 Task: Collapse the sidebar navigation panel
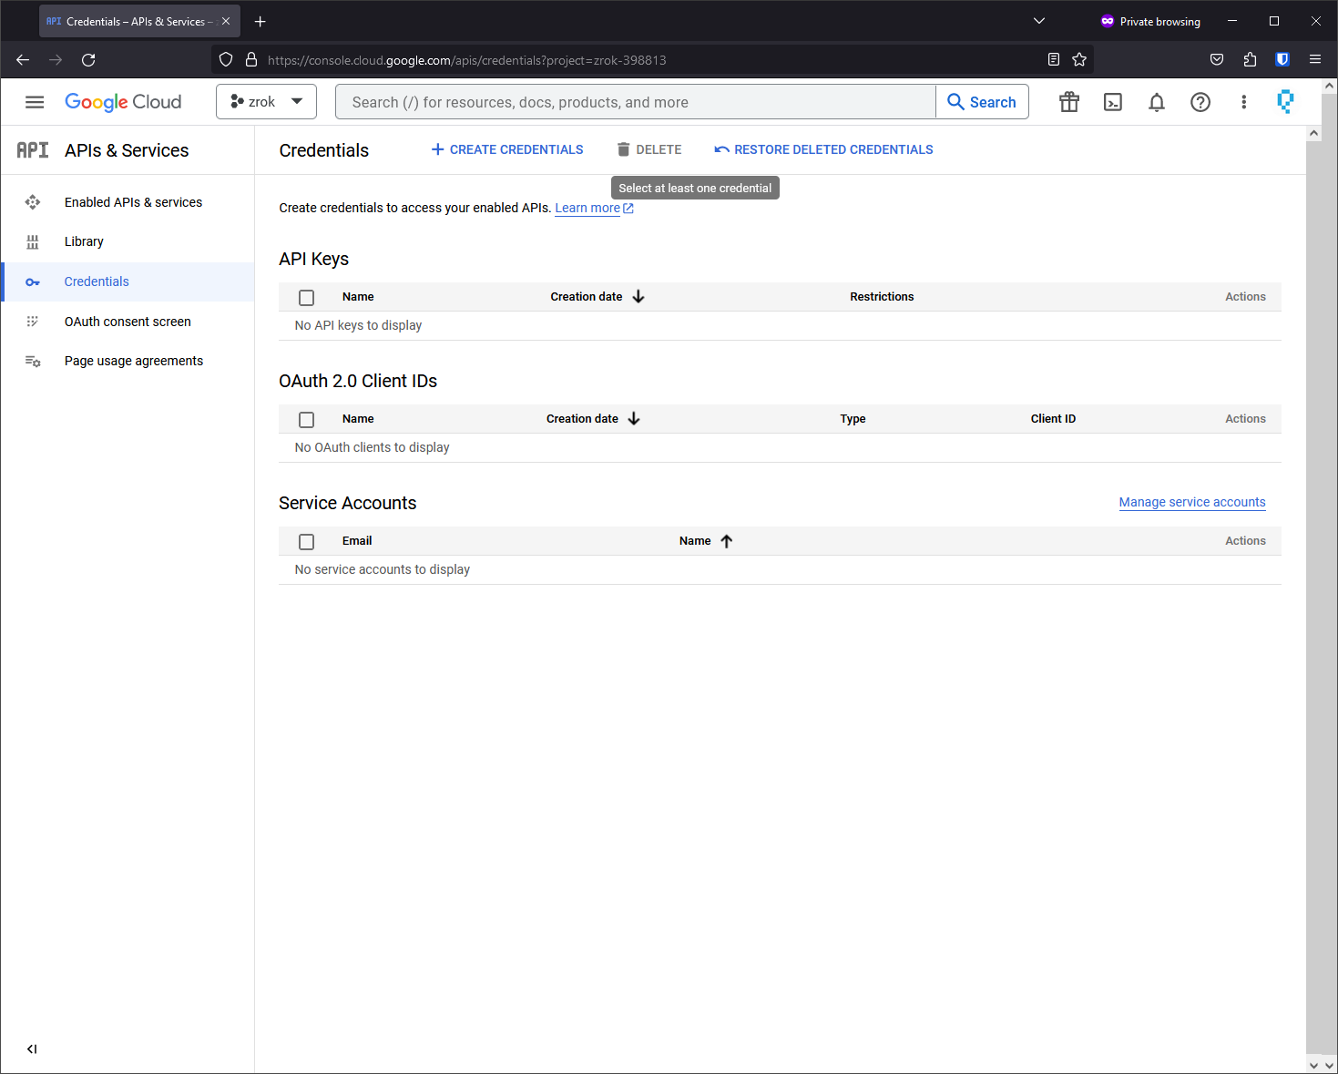[32, 1048]
